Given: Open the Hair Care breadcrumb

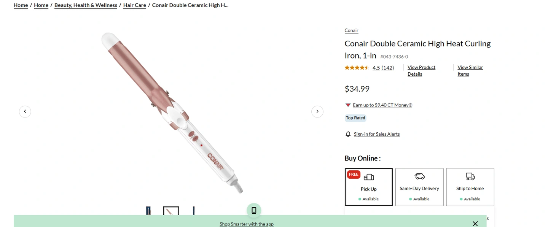Looking at the screenshot, I should click(135, 5).
